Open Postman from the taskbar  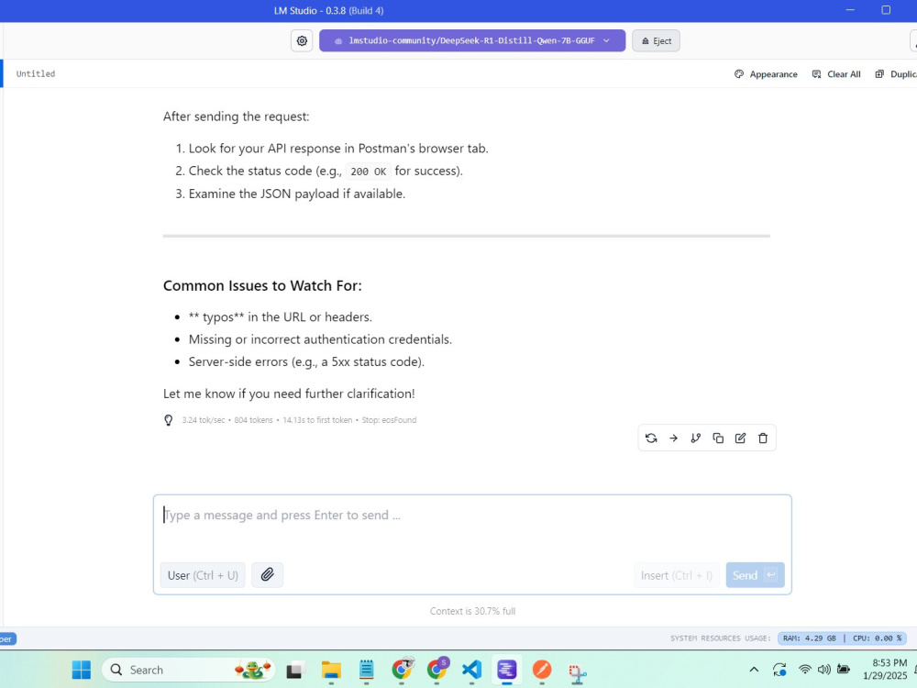tap(542, 670)
